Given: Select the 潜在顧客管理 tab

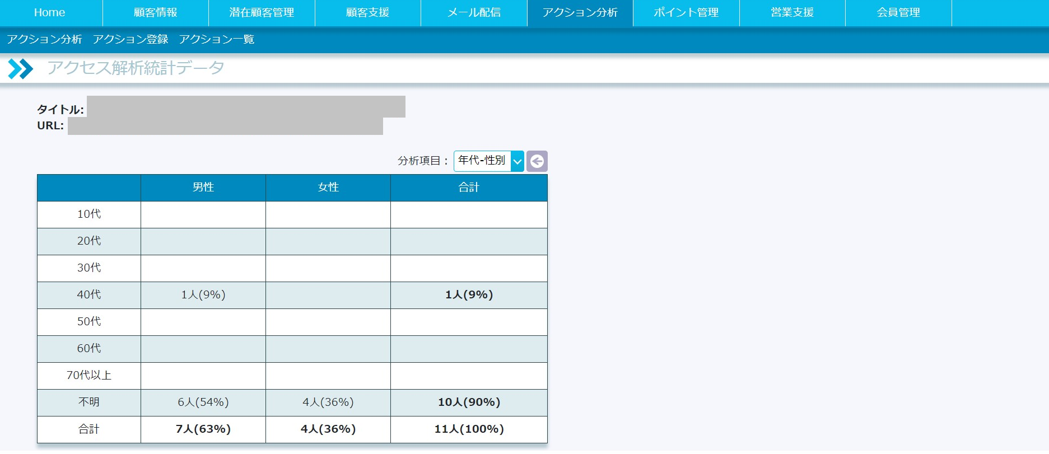Looking at the screenshot, I should tap(262, 13).
